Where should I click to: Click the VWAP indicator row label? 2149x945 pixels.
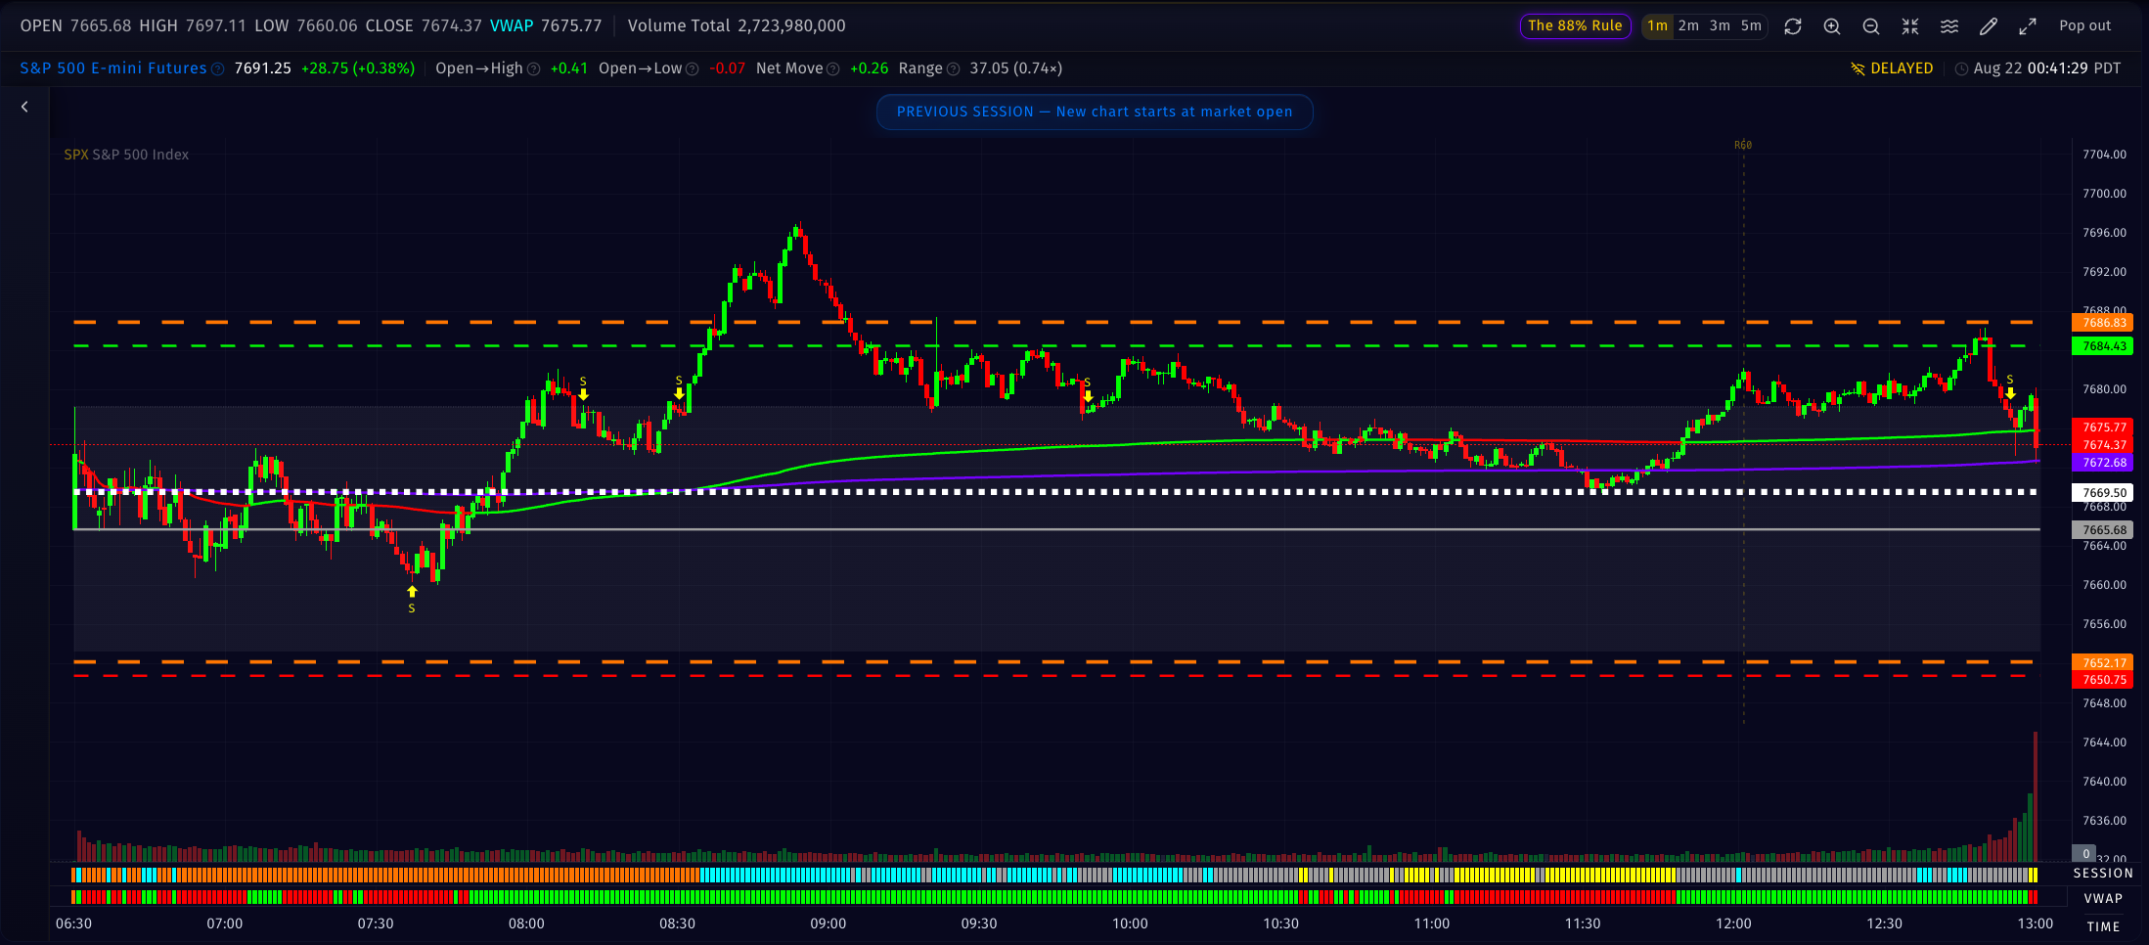(x=2103, y=898)
